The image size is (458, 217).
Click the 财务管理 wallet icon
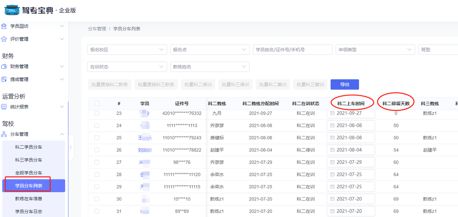click(x=4, y=67)
